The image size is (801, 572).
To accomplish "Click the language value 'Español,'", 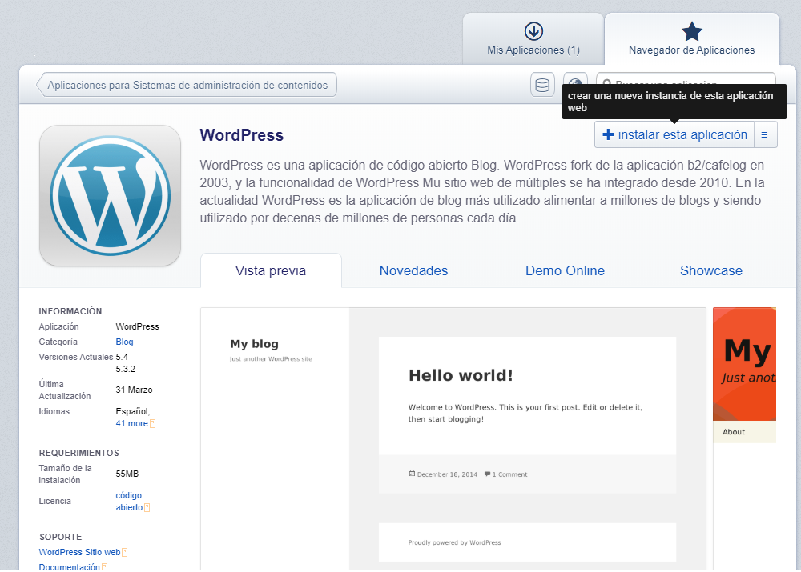I will [133, 411].
